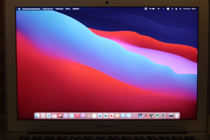This screenshot has height=140, width=210.
Task: Open Photo Booth in the Dock
Action: 60,116
